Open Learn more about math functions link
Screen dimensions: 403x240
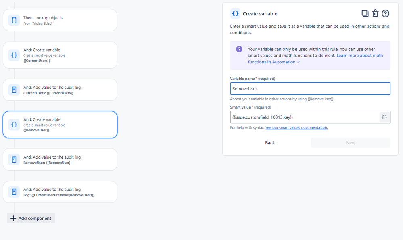(x=359, y=56)
